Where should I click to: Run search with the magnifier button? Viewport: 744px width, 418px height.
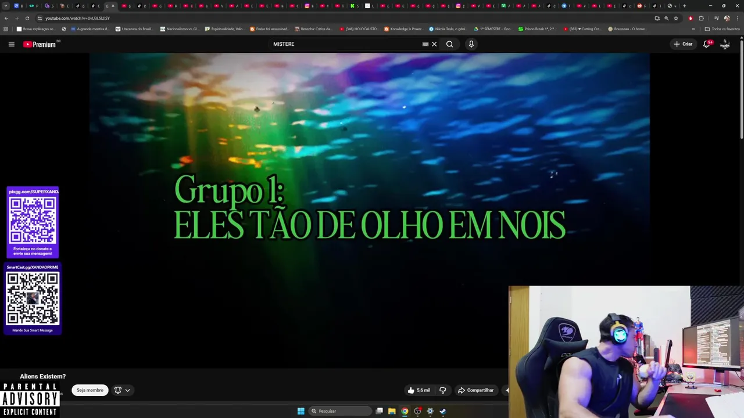click(449, 44)
